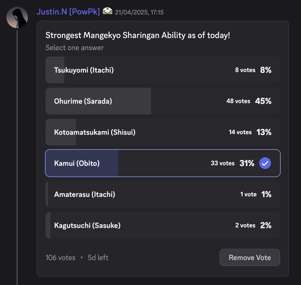Click the message timestamp 21/04/2025, 17:15
This screenshot has width=301, height=285.
pos(139,12)
